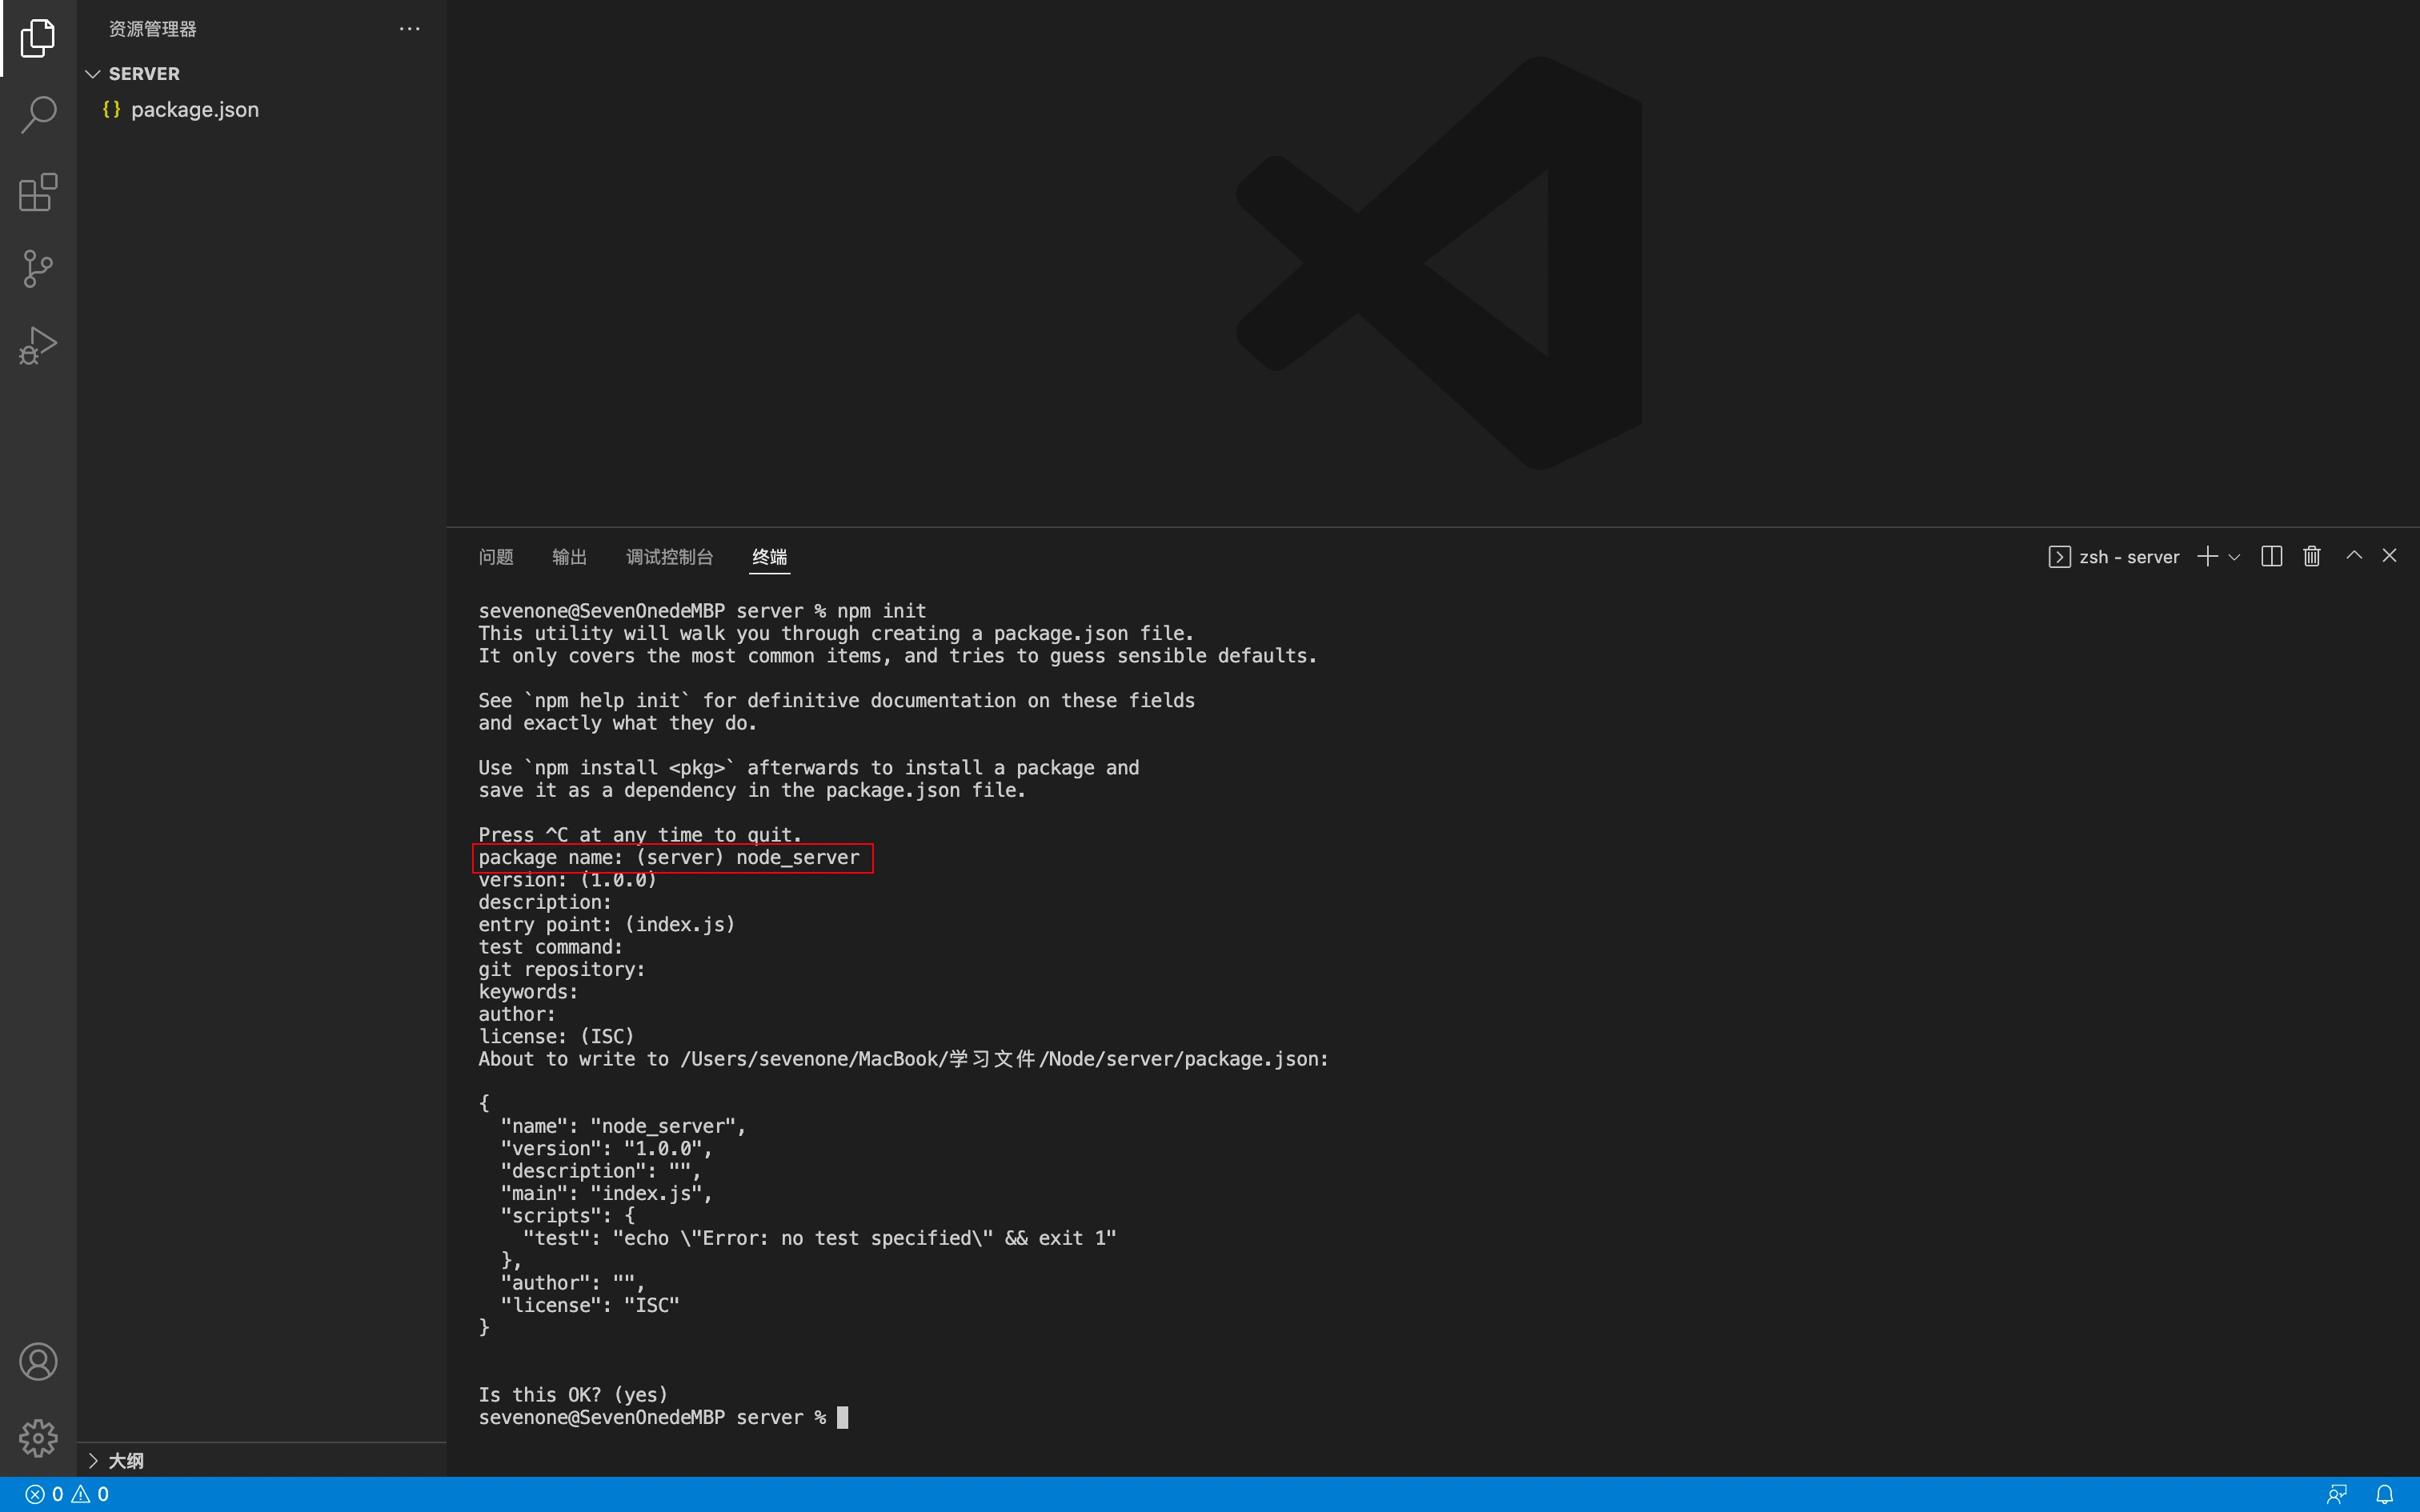The image size is (2420, 1512).
Task: Collapse the SERVER folder section
Action: tap(93, 74)
